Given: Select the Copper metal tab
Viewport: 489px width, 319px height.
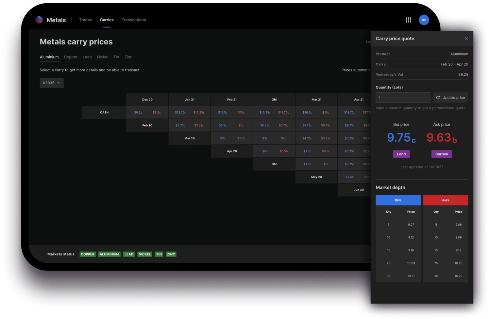Looking at the screenshot, I should pyautogui.click(x=71, y=57).
